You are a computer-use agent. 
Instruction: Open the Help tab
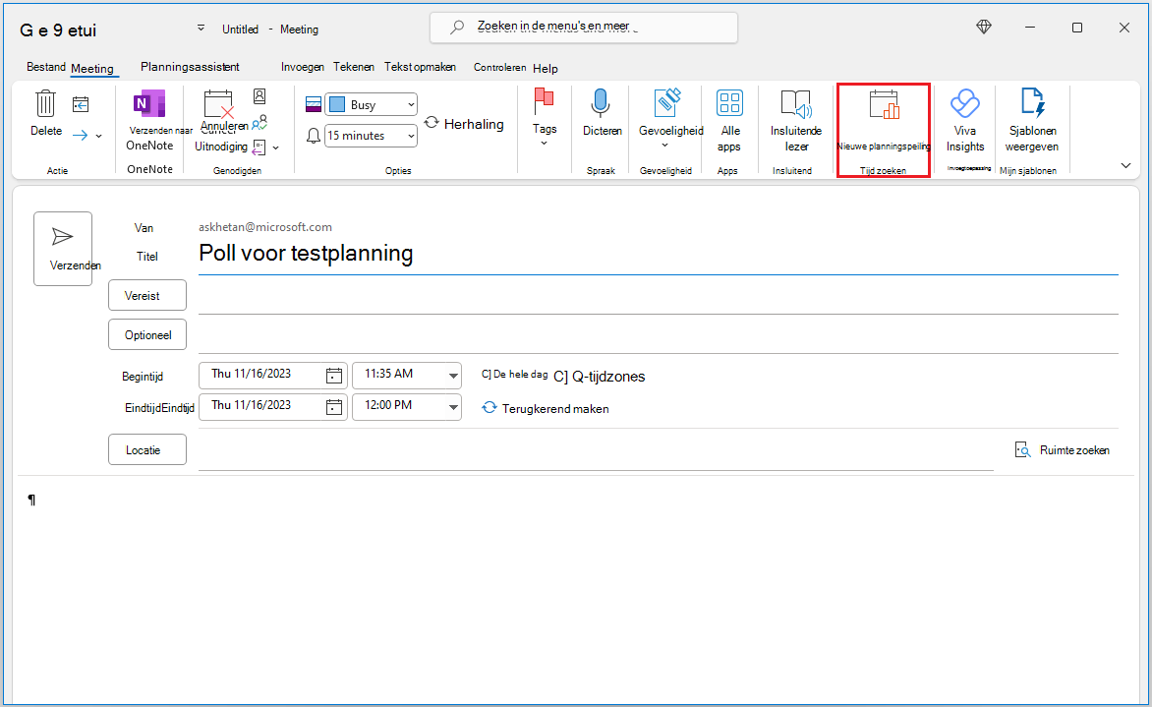pyautogui.click(x=546, y=69)
